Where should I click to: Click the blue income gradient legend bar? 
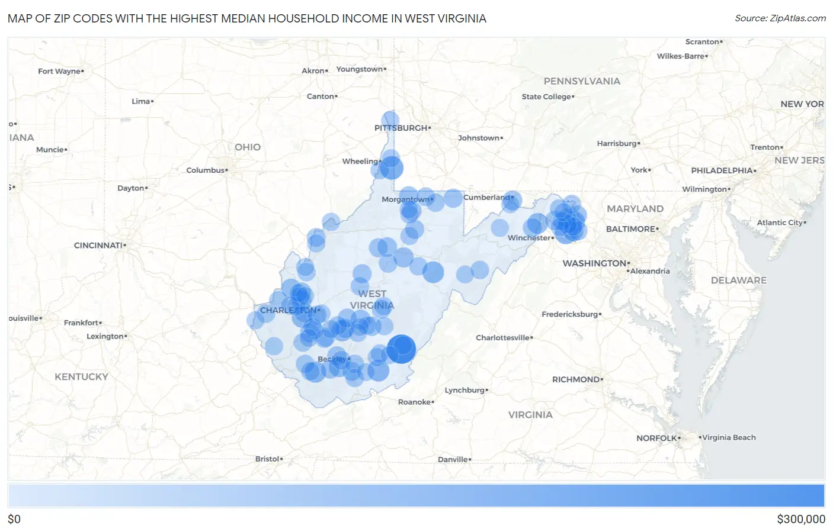click(x=416, y=496)
